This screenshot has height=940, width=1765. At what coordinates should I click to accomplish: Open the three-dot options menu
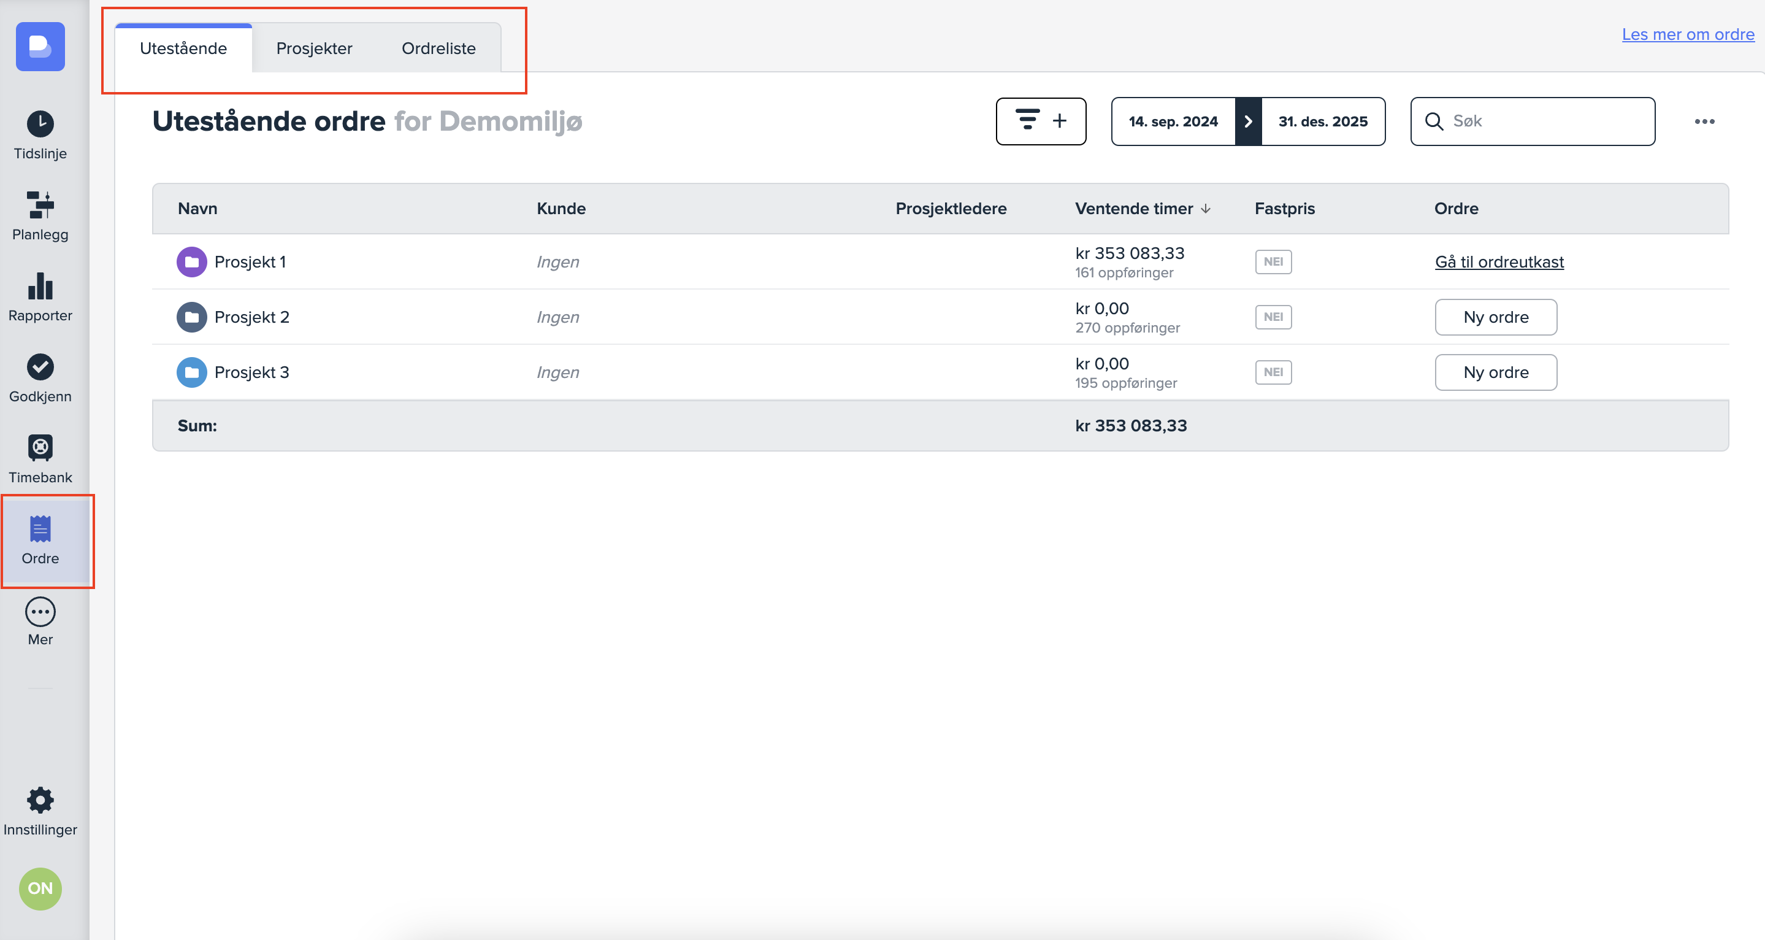click(1704, 121)
